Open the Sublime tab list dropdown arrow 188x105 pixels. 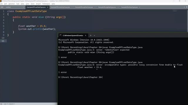point(187,7)
